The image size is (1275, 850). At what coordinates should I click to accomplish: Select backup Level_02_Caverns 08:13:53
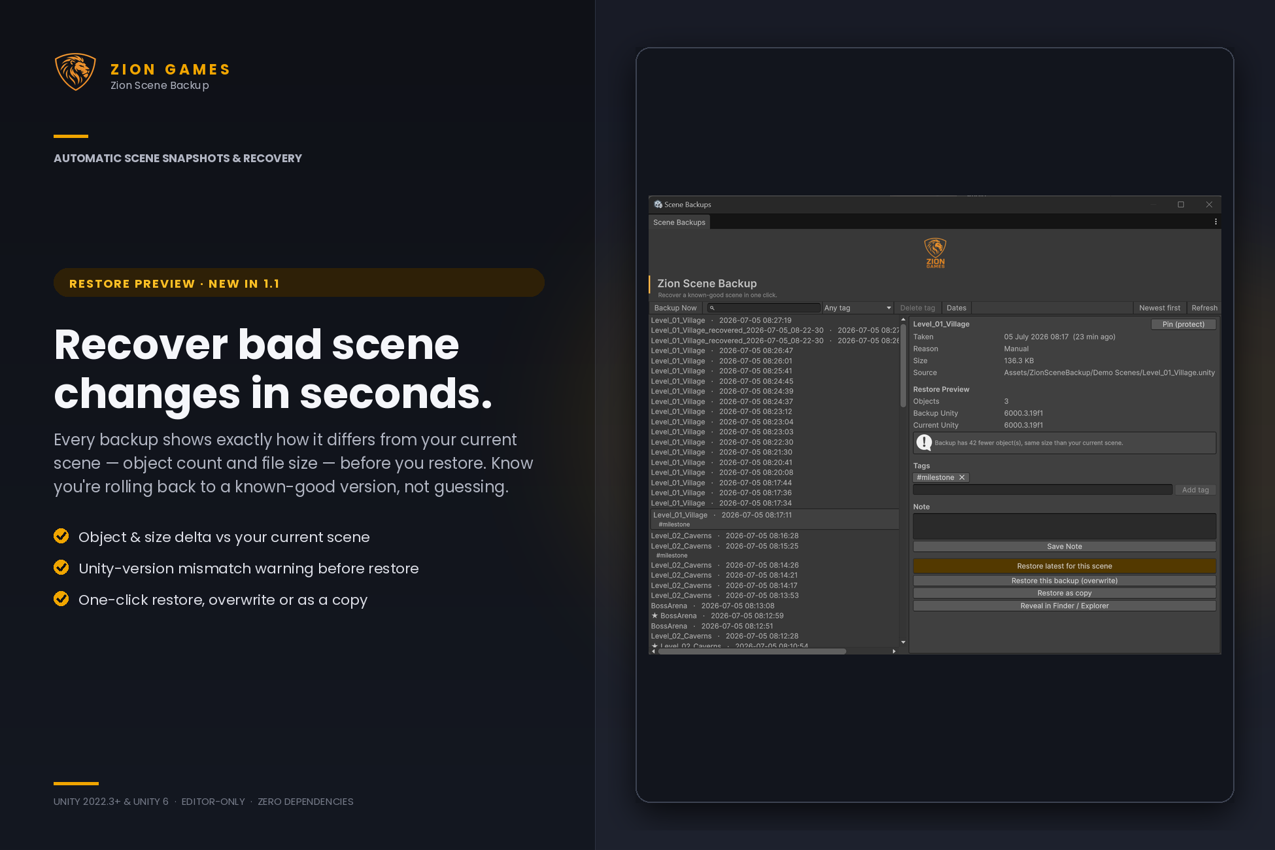click(774, 596)
